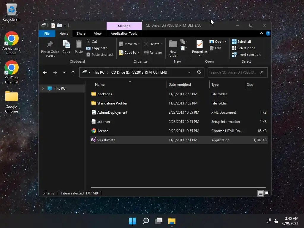This screenshot has height=228, width=304.
Task: Click quick access New folder icon
Action: pos(60,26)
